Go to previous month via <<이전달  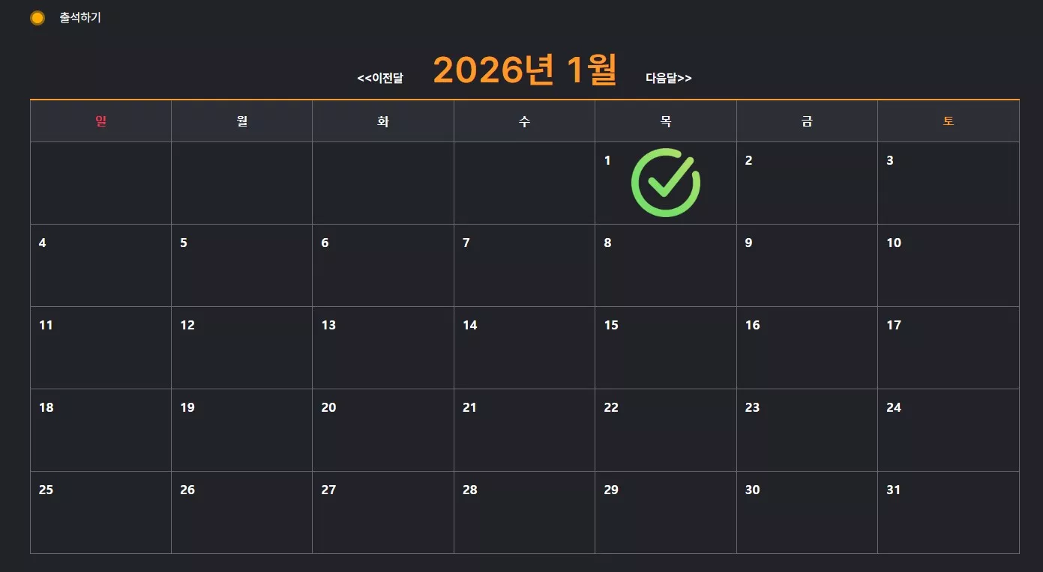(x=380, y=78)
